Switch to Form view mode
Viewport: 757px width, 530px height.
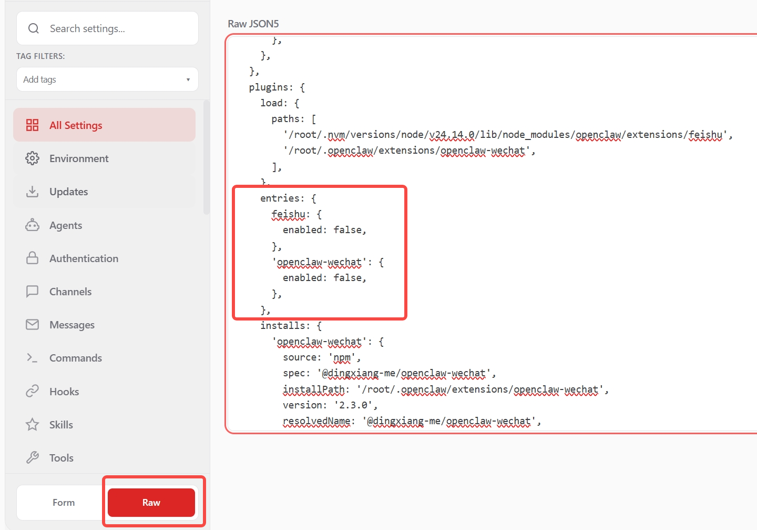point(64,503)
